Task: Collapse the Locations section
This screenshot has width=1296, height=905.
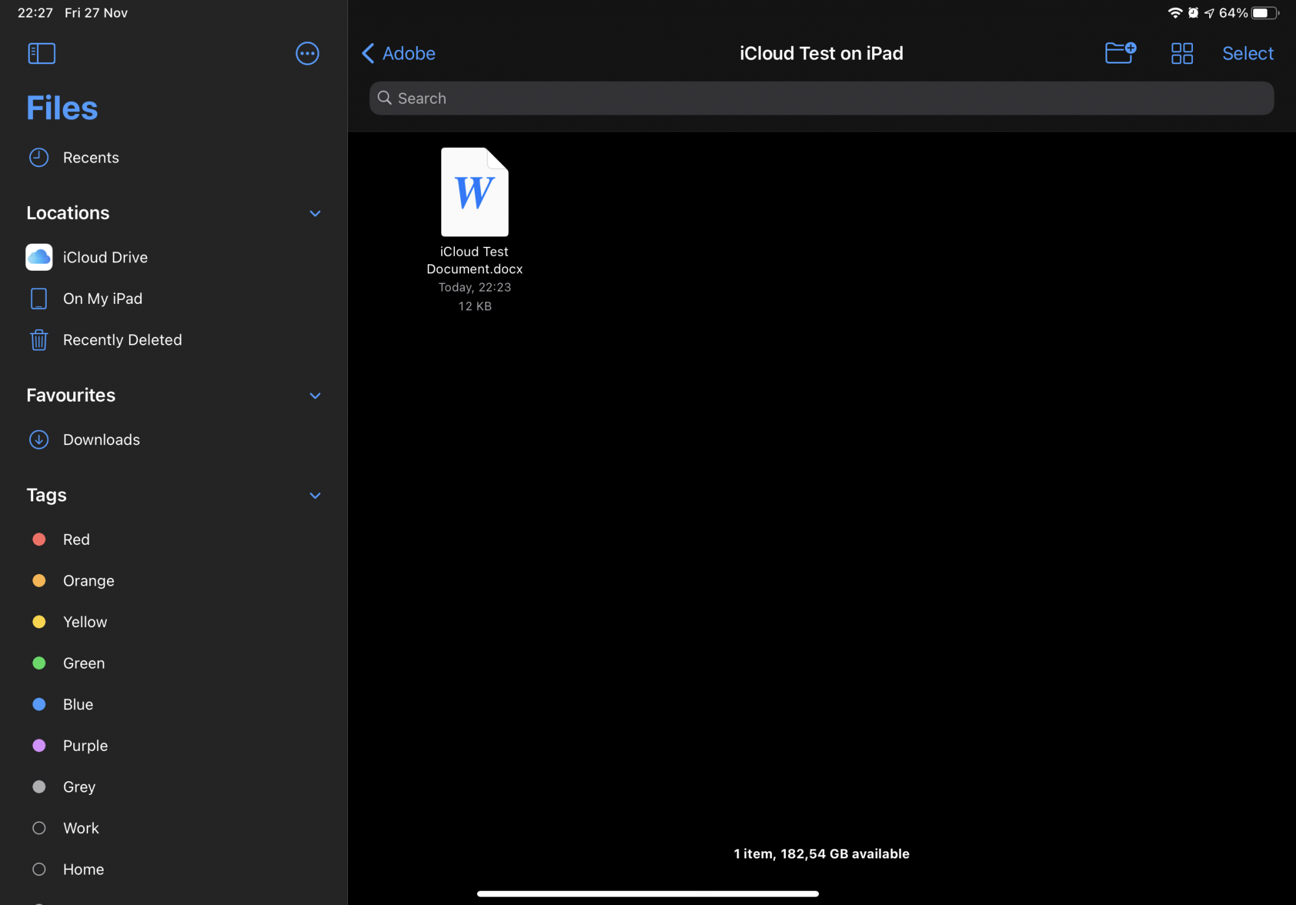Action: (x=315, y=213)
